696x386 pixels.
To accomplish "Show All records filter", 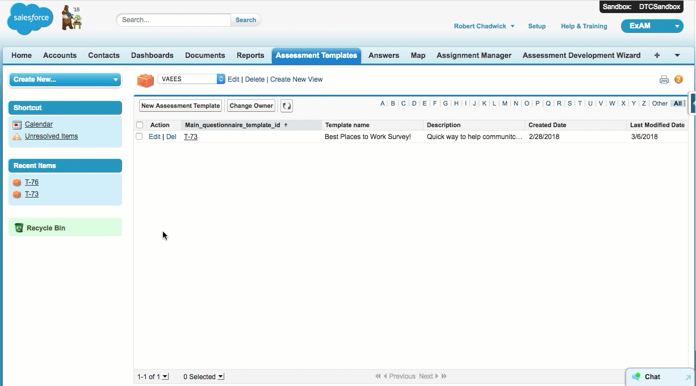I will tap(678, 103).
